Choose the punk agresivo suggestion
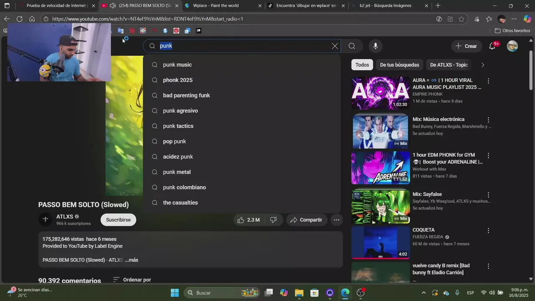The height and width of the screenshot is (301, 535). click(242, 111)
